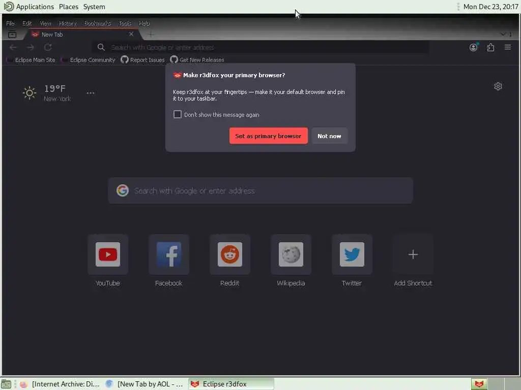521x390 pixels.
Task: Open the Help menu
Action: click(144, 23)
